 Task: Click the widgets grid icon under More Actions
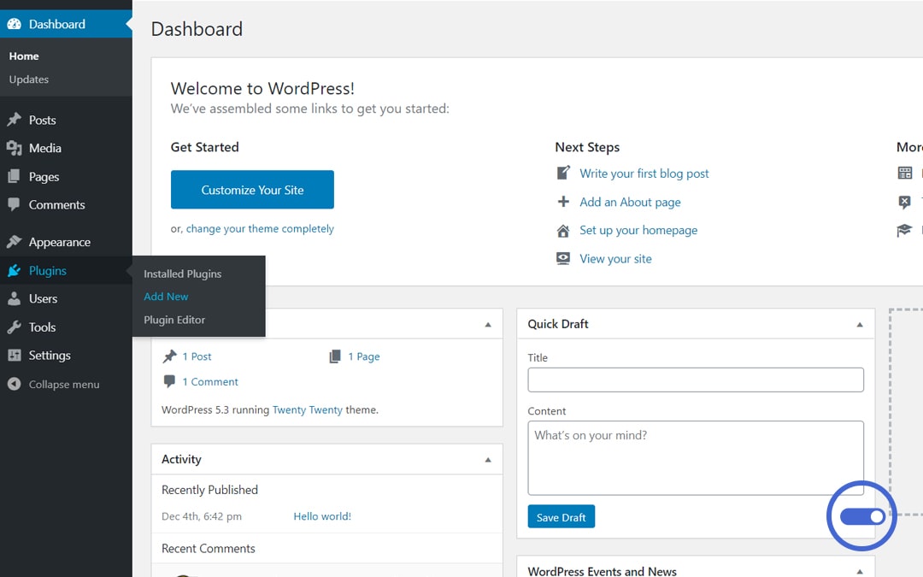pyautogui.click(x=905, y=173)
